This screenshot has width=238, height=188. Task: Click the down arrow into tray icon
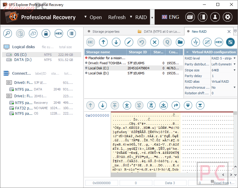tap(163, 105)
